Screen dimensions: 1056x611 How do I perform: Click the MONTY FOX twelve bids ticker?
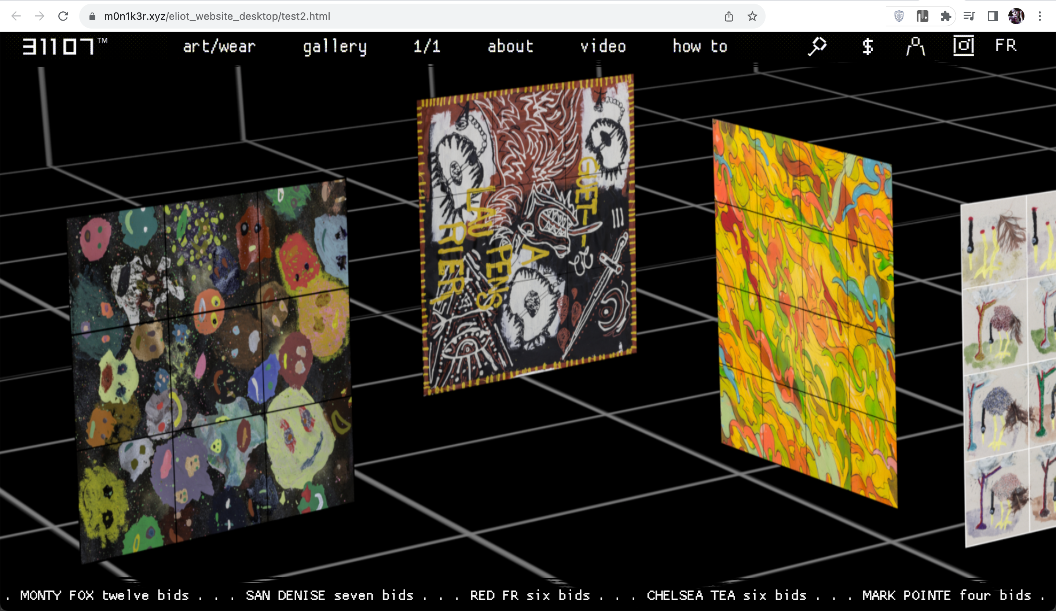click(104, 595)
